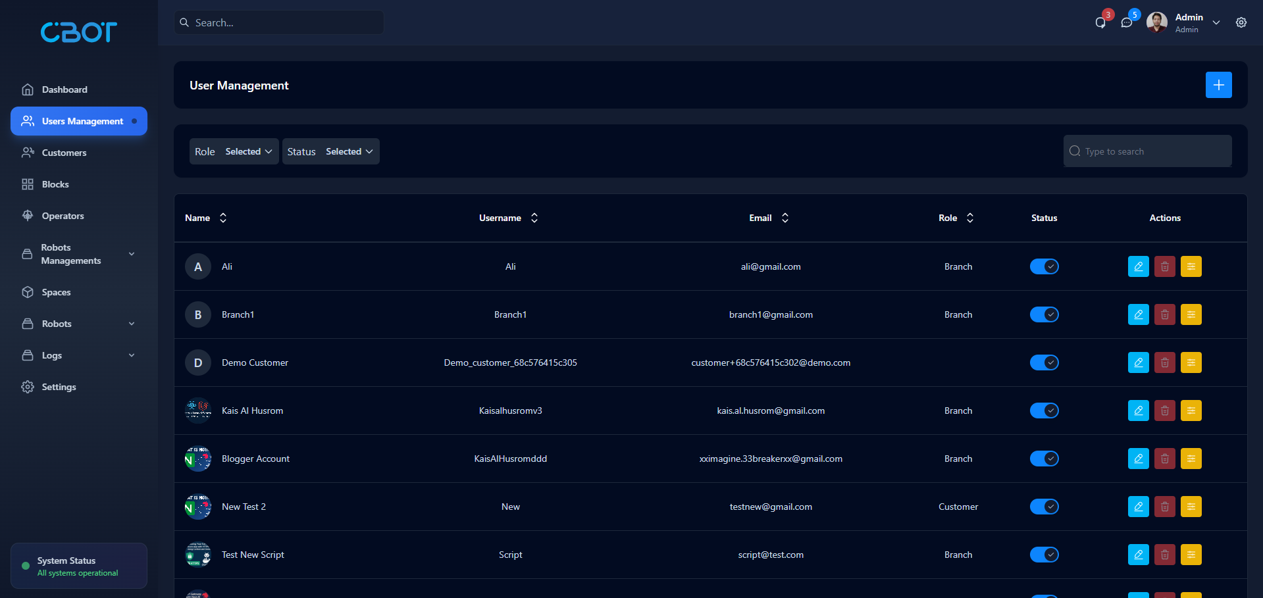Image resolution: width=1263 pixels, height=598 pixels.
Task: Select the Blocks sidebar icon
Action: pyautogui.click(x=28, y=184)
